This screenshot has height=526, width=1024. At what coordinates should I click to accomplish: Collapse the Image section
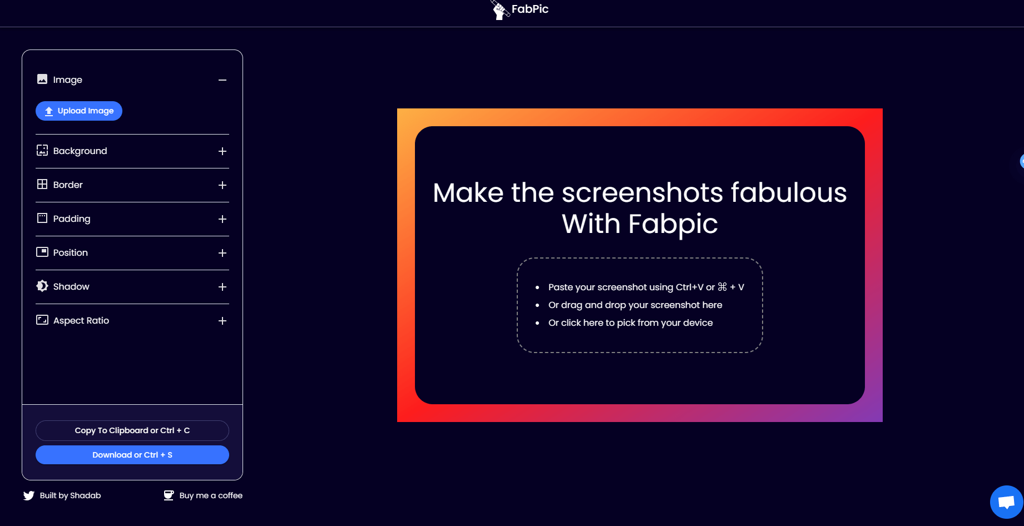pos(222,80)
